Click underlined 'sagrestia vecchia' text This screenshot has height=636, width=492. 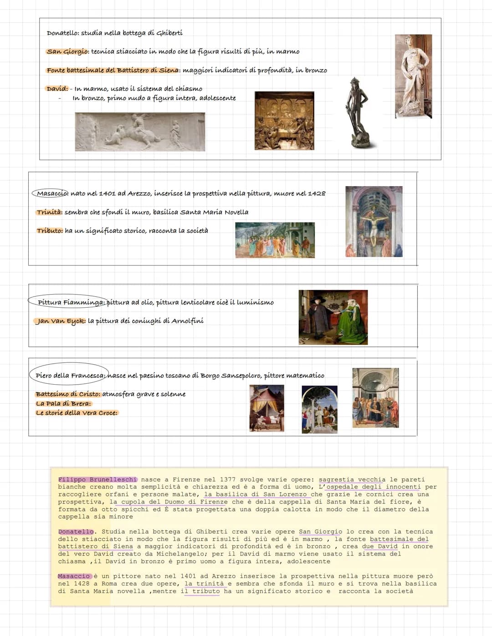pos(352,479)
